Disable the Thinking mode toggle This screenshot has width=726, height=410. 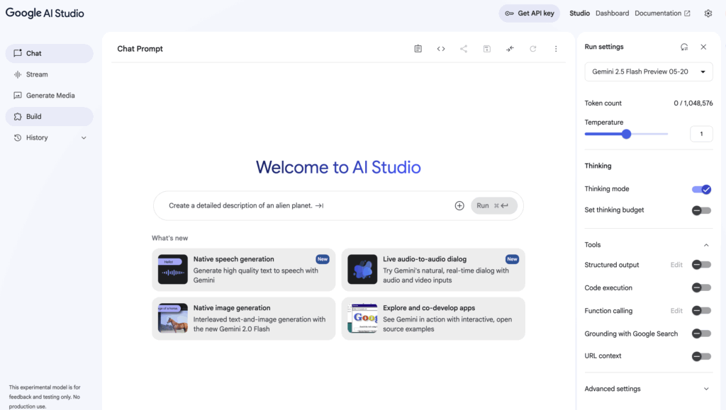pyautogui.click(x=701, y=189)
